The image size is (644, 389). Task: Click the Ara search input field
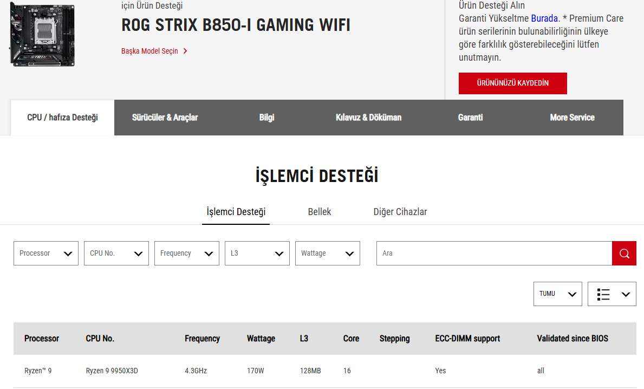pos(494,254)
